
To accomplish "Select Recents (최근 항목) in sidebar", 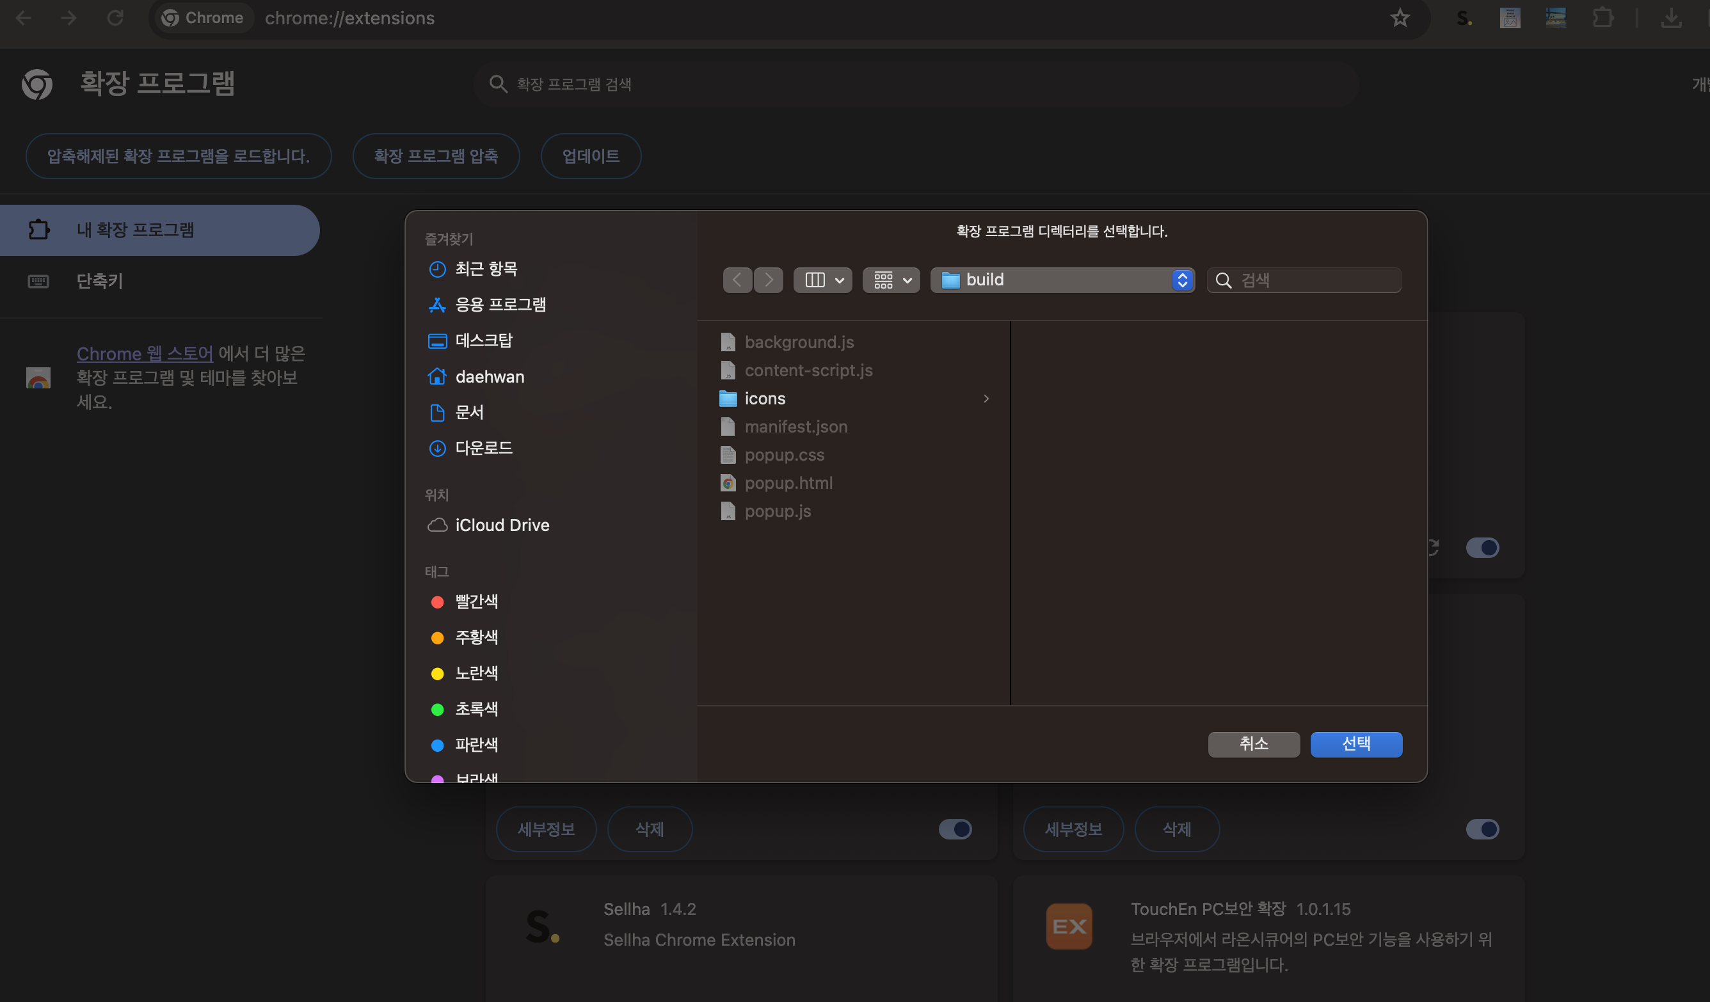I will tap(485, 269).
